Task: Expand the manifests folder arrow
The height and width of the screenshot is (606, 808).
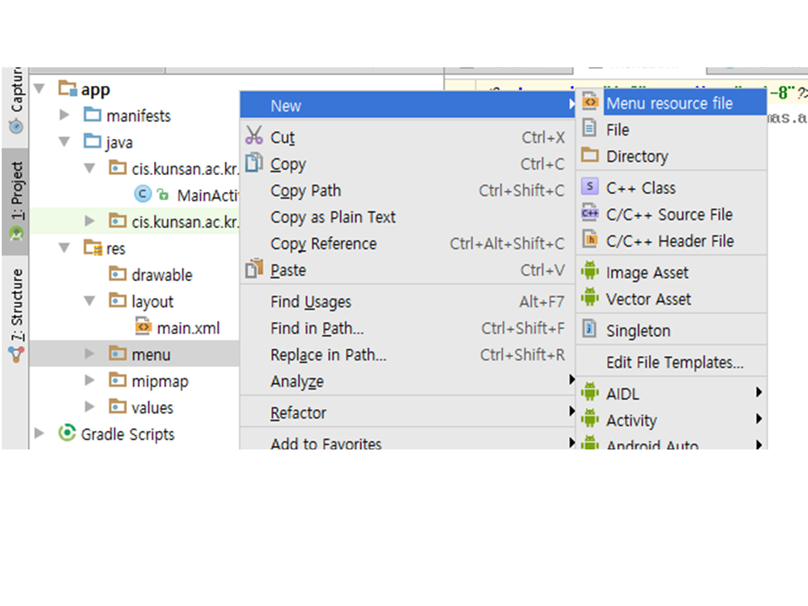Action: 65,115
